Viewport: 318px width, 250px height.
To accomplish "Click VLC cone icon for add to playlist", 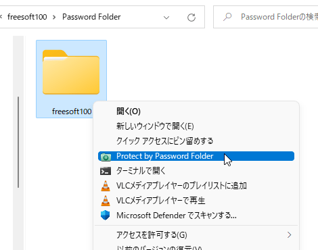I will pos(106,186).
